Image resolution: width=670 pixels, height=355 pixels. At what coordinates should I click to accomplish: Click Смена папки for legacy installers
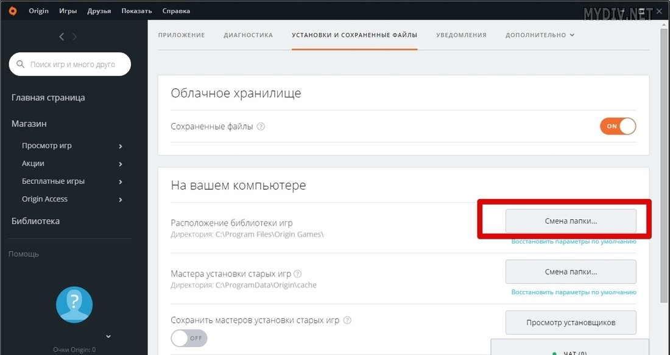point(571,272)
